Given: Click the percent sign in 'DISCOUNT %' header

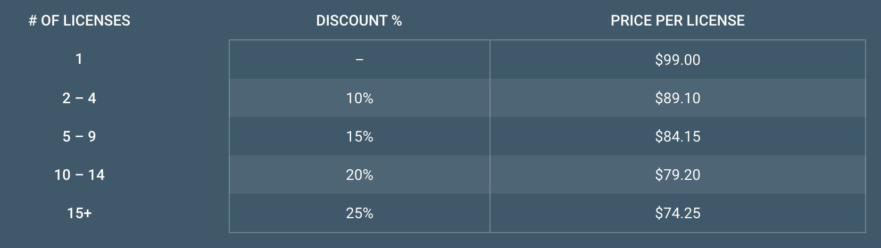Looking at the screenshot, I should click(x=396, y=20).
